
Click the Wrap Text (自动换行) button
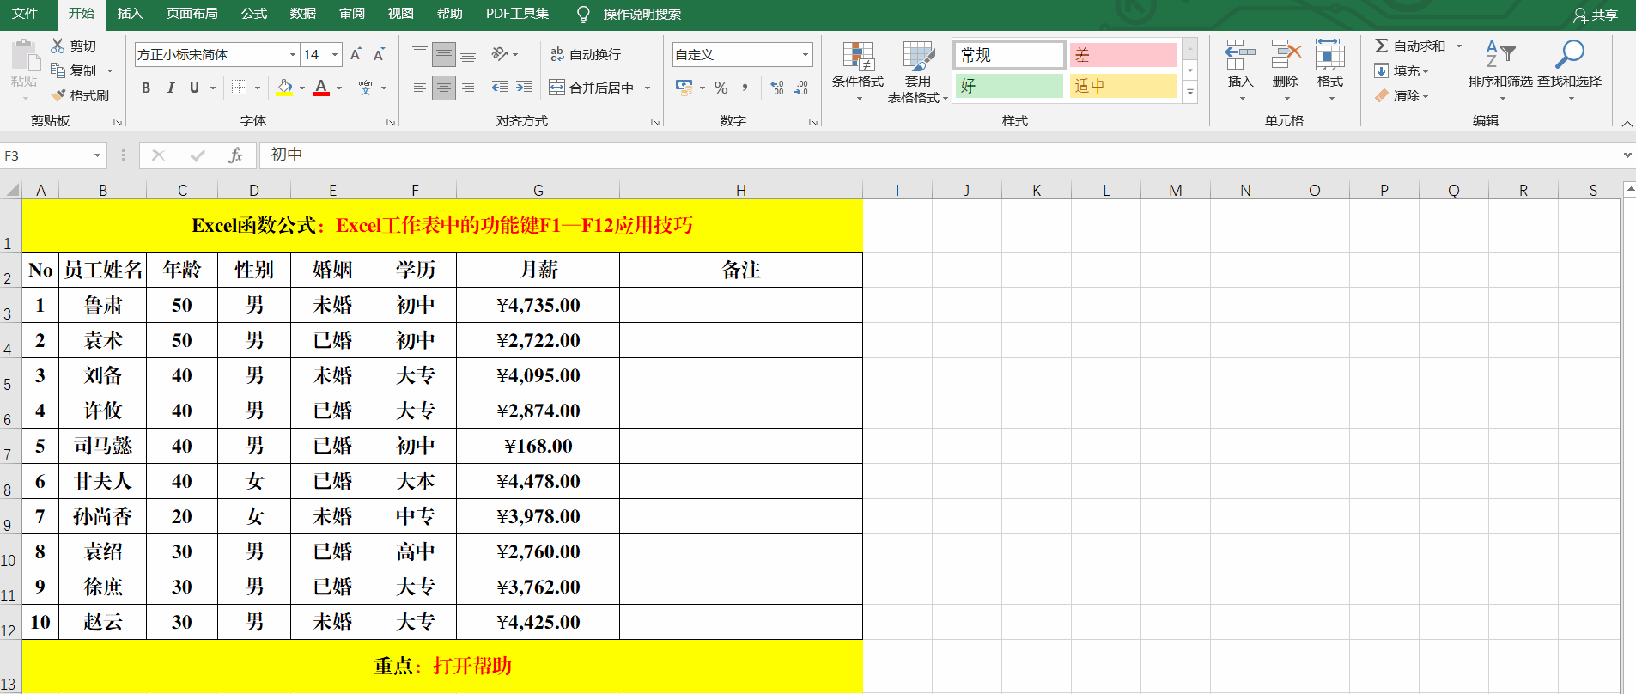pyautogui.click(x=586, y=54)
